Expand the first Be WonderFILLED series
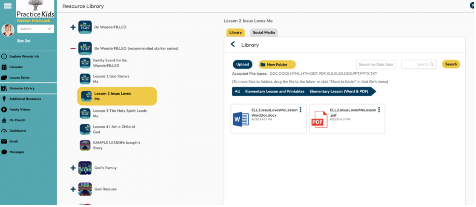The width and height of the screenshot is (476, 207). (73, 27)
